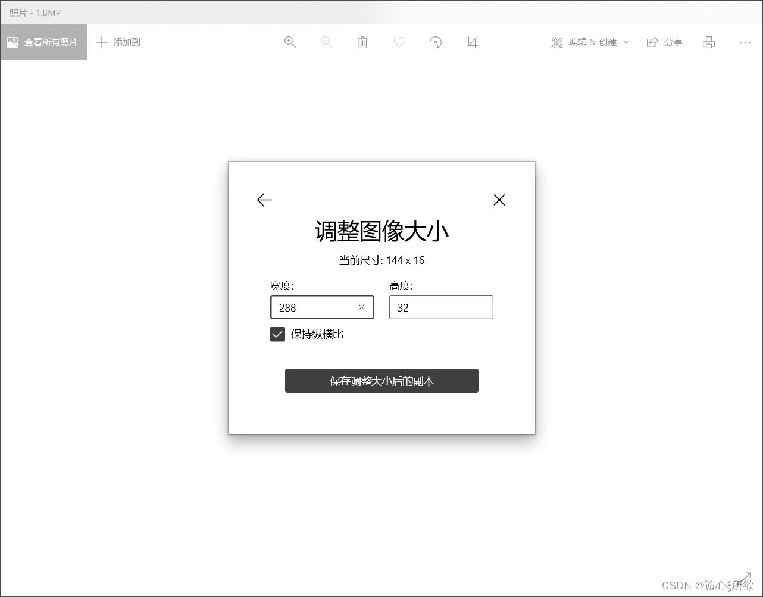
Task: Uncheck the 保持纵横比 checkbox
Action: [277, 334]
